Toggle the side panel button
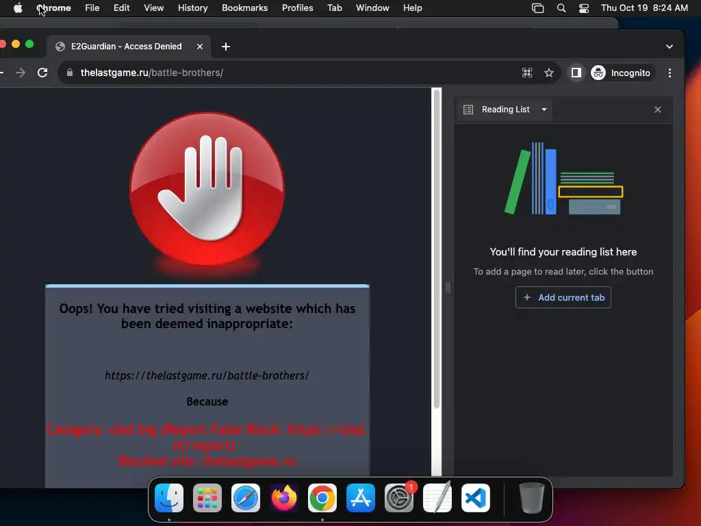This screenshot has width=701, height=526. [576, 73]
